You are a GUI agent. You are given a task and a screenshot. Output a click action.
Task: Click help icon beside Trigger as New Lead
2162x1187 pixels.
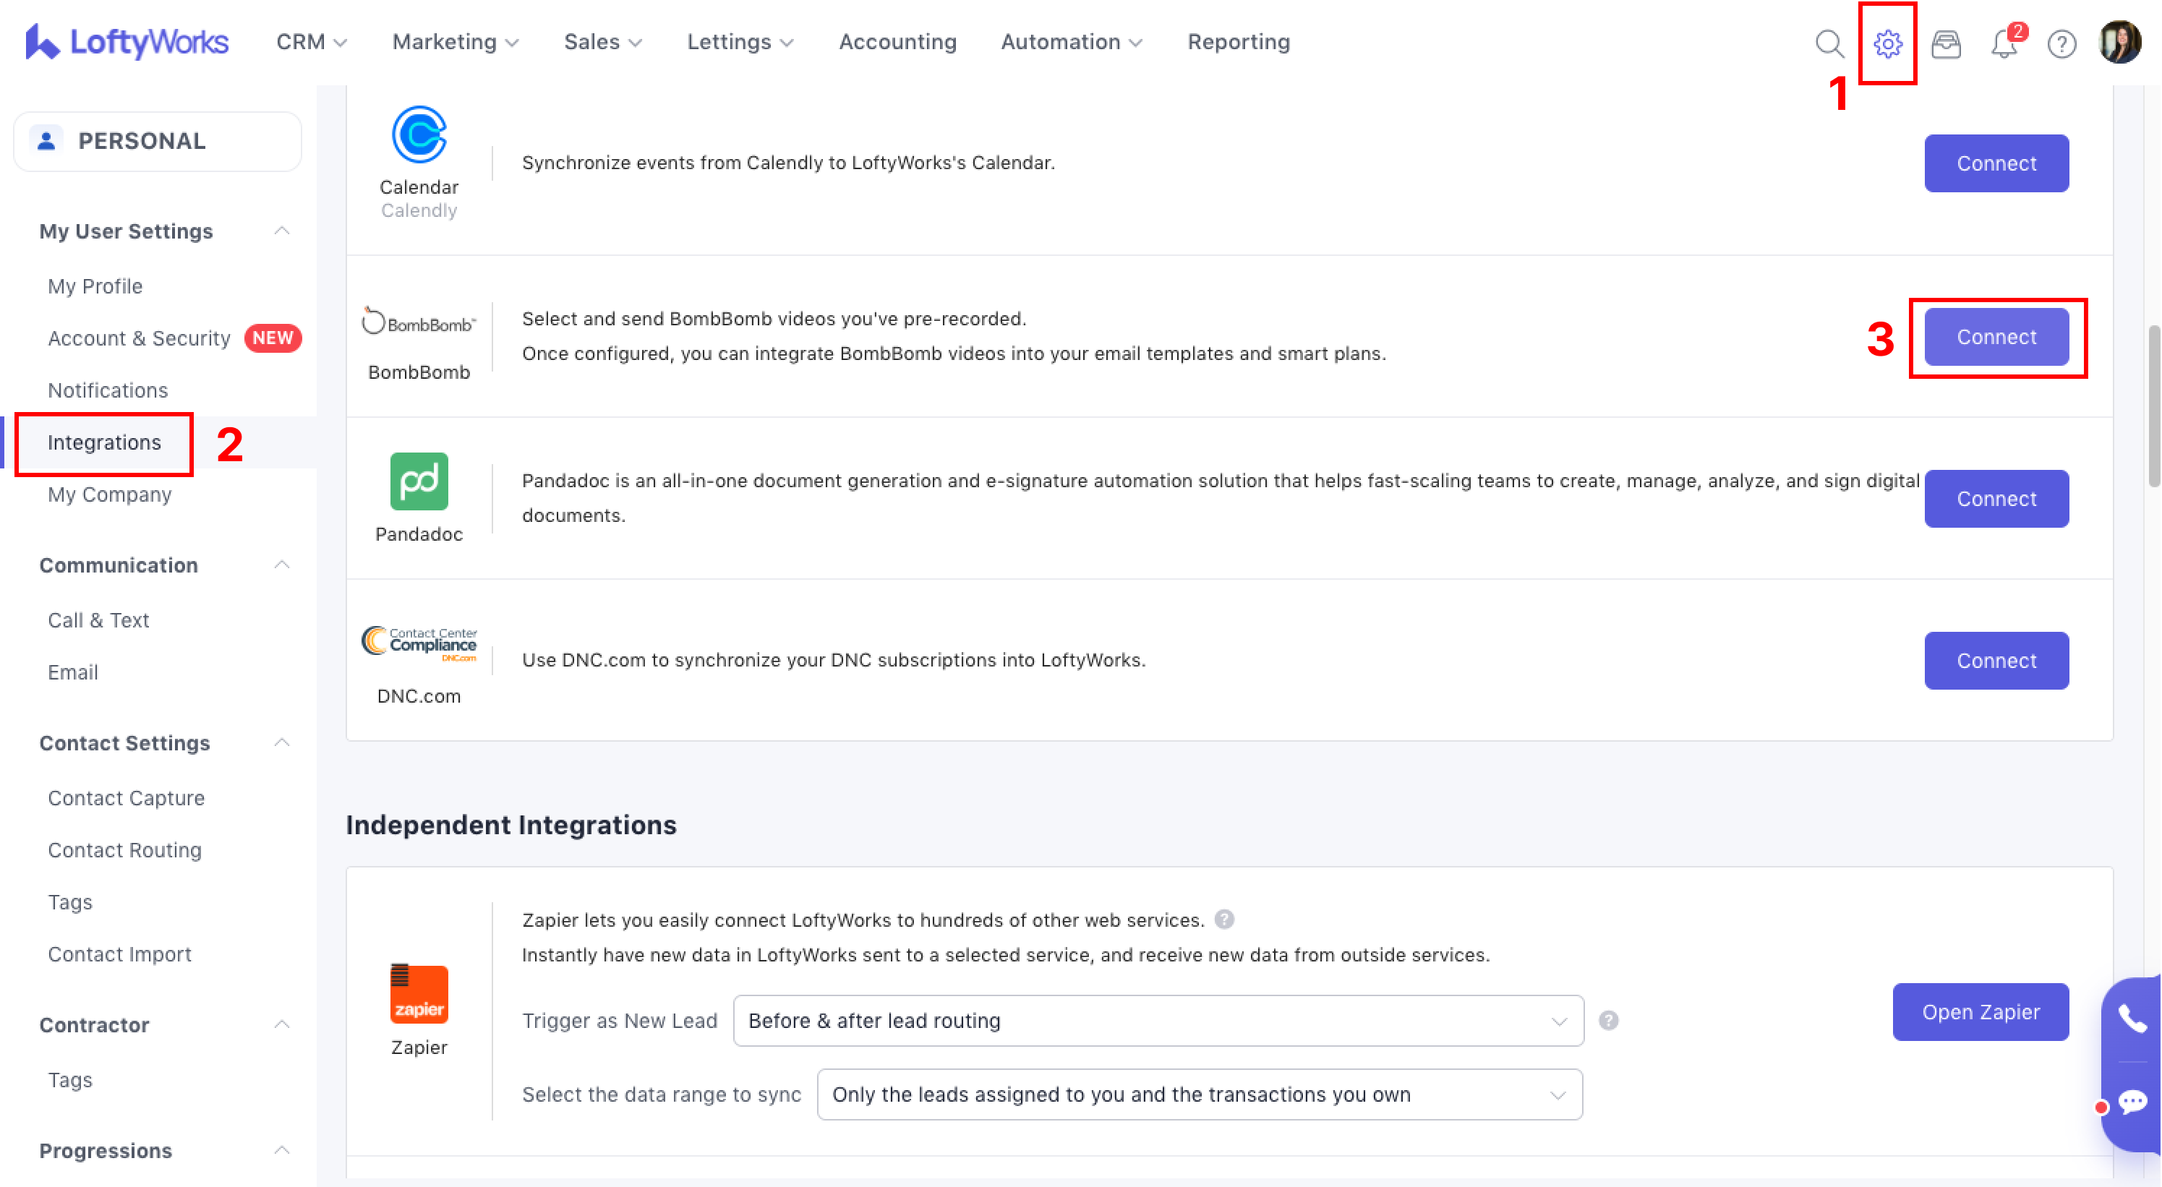(1608, 1020)
